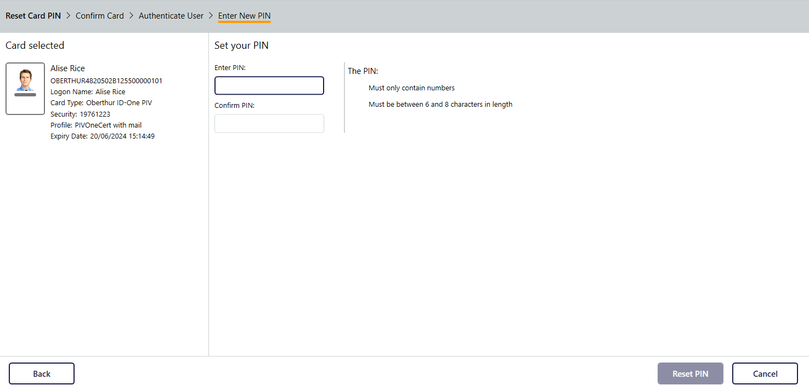Click the Cancel button
Viewport: 809px width, 391px height.
coord(765,373)
